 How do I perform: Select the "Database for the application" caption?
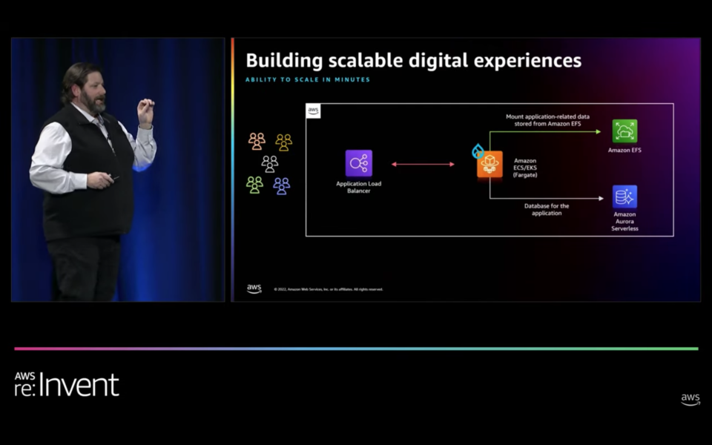[547, 209]
